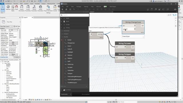
Task: Click Dynamo library search field
Action: tap(75, 15)
